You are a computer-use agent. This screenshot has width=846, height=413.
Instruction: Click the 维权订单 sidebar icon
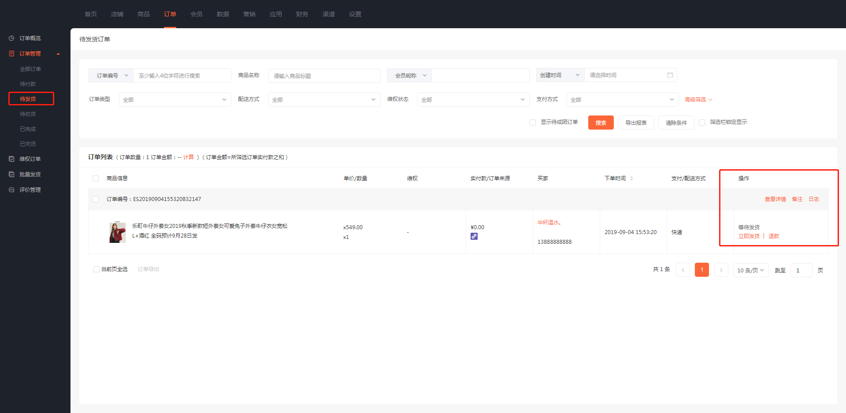tap(11, 159)
